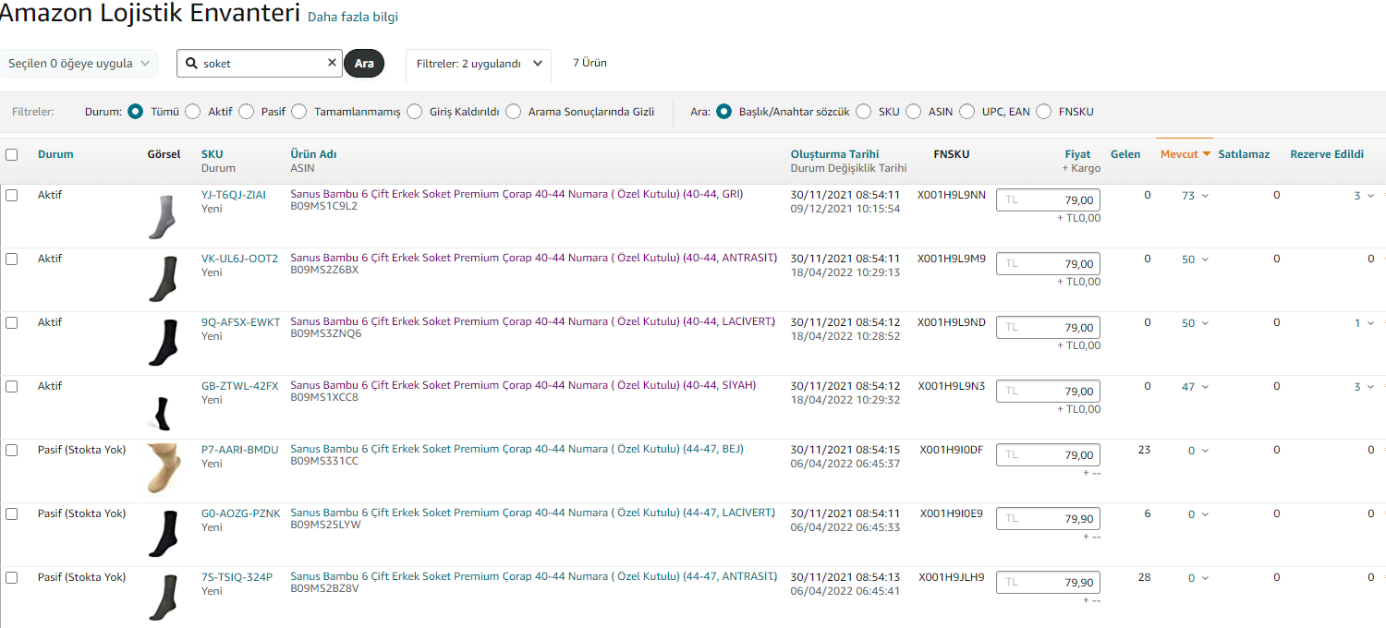Expand Mevcut 50 chevron for 9Q-AFSX-EWKT

click(1205, 323)
